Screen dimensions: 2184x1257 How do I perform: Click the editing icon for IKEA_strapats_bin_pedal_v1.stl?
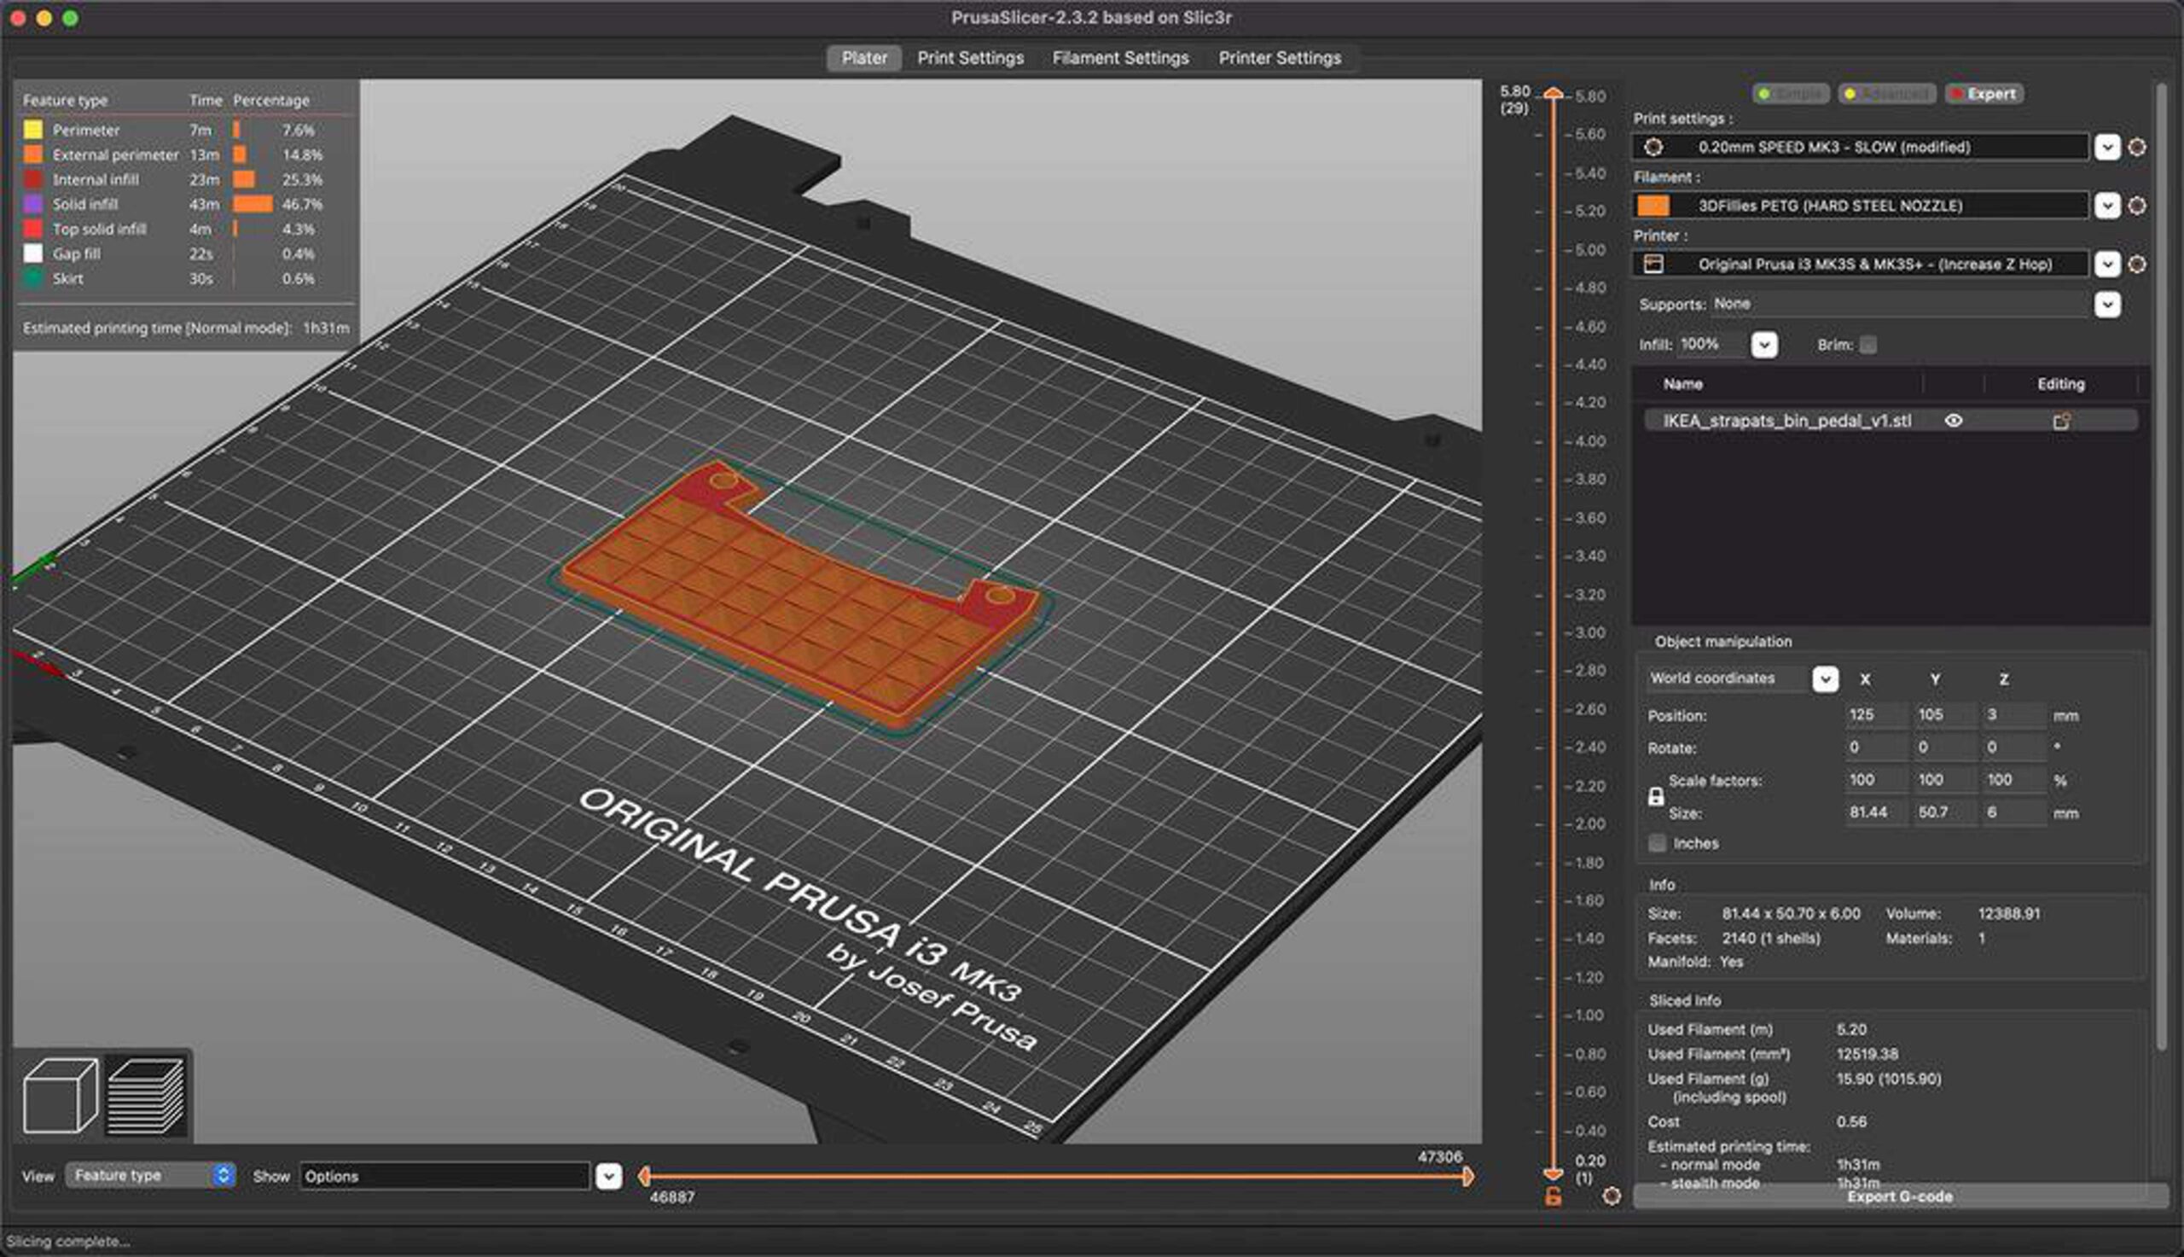tap(2060, 421)
